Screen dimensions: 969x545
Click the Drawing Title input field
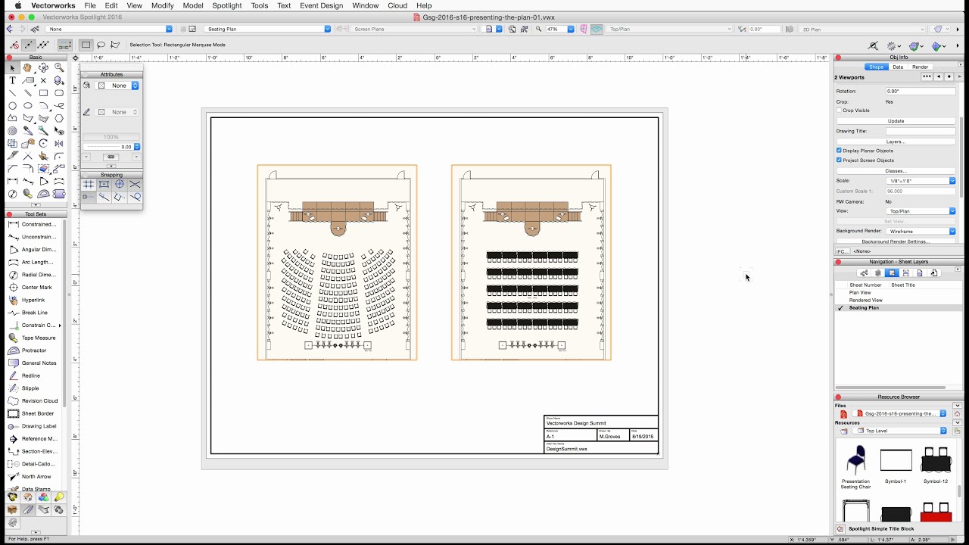click(x=921, y=131)
